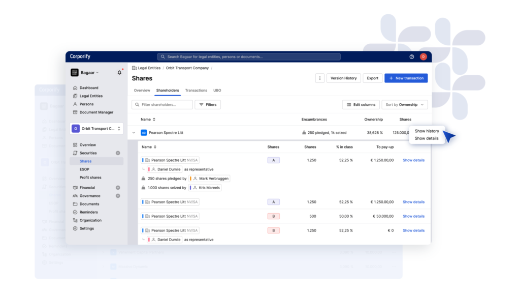This screenshot has height=293, width=520.
Task: Select ESOP in the sidebar
Action: point(84,169)
